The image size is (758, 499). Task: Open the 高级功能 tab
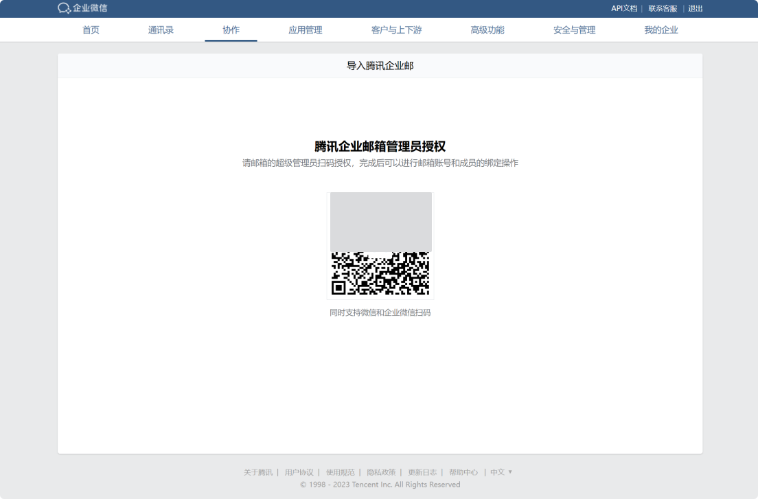coord(487,30)
